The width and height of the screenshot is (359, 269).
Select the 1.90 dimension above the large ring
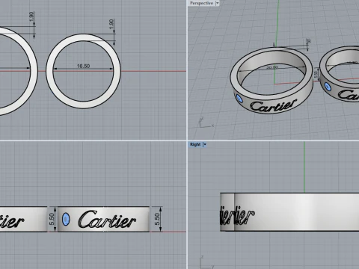(x=31, y=16)
